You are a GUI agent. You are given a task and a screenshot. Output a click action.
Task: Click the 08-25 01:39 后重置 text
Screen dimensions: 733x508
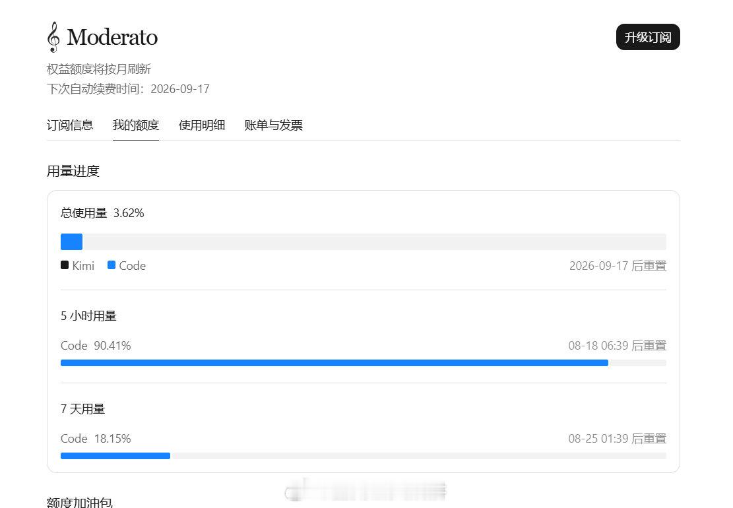617,438
